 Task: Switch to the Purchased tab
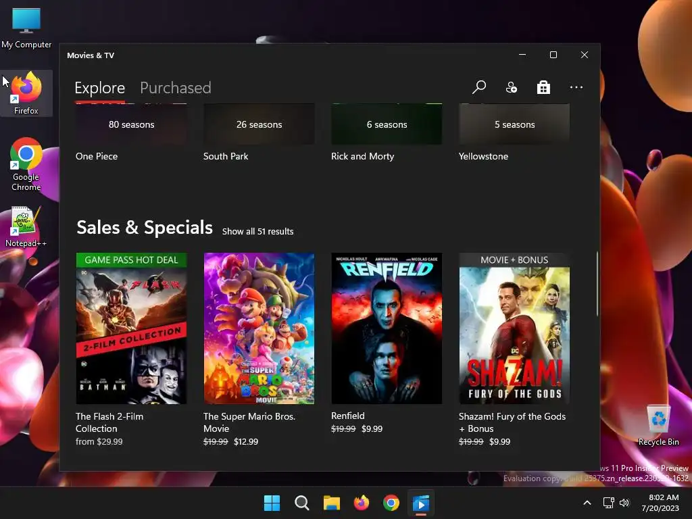pos(175,88)
